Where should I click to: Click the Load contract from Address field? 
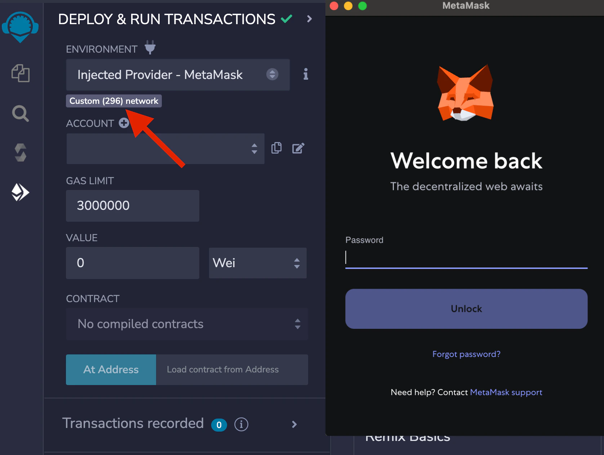pyautogui.click(x=232, y=370)
